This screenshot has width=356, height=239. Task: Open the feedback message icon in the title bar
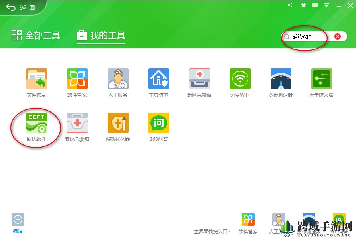coord(315,5)
